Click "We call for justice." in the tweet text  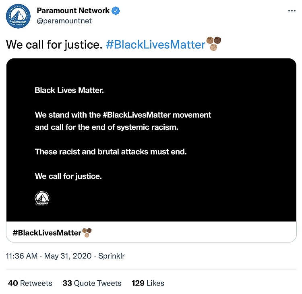pyautogui.click(x=54, y=44)
